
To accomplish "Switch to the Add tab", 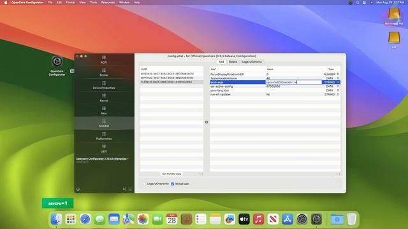I will 221,62.
